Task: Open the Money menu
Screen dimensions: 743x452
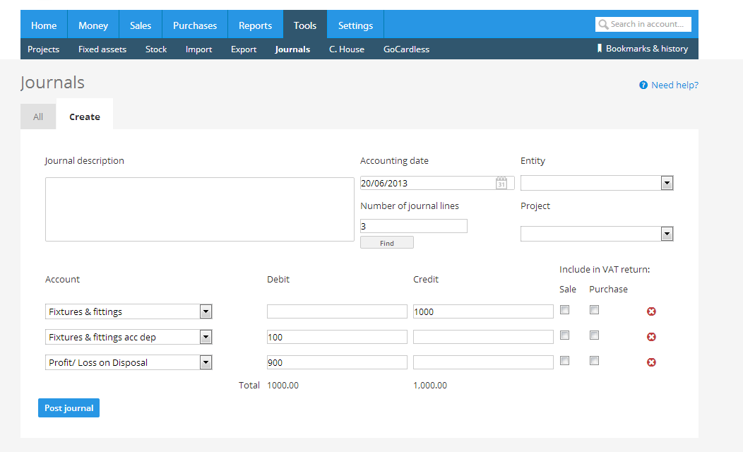Action: click(x=93, y=25)
